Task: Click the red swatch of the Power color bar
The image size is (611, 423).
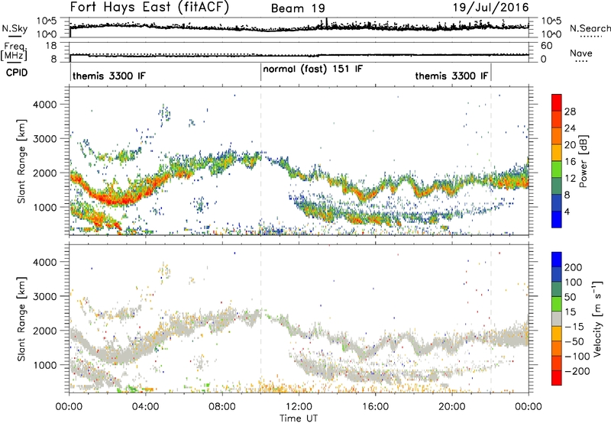Action: point(557,102)
